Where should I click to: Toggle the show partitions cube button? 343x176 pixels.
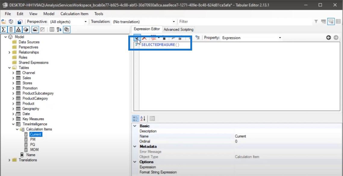[26, 29]
